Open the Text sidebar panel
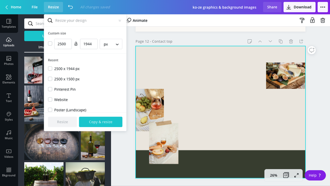The width and height of the screenshot is (330, 186). click(x=9, y=98)
